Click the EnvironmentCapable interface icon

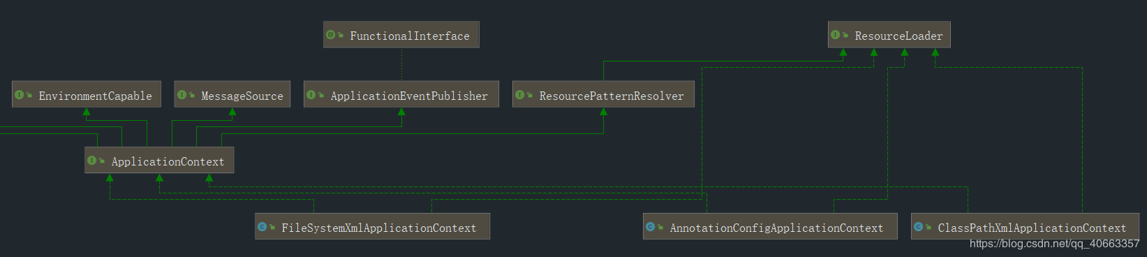pos(20,95)
